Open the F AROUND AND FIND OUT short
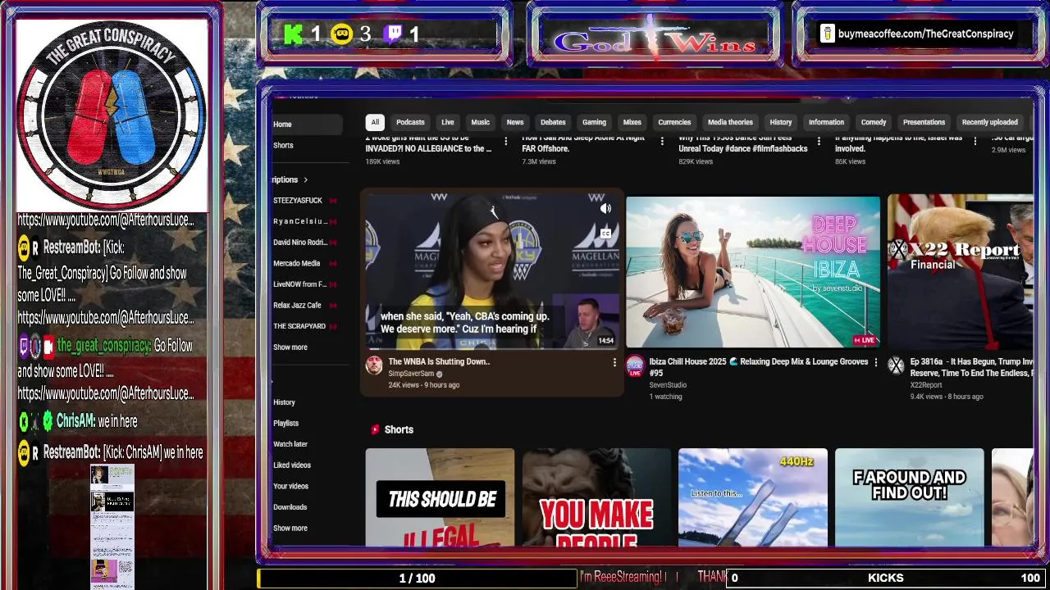The height and width of the screenshot is (590, 1050). pos(909,497)
